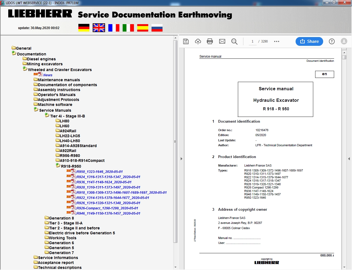This screenshot has width=352, height=270.
Task: Upload the document to cloud storage
Action: pyautogui.click(x=198, y=41)
